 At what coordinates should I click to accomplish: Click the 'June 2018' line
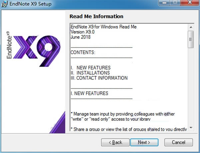tap(81, 37)
